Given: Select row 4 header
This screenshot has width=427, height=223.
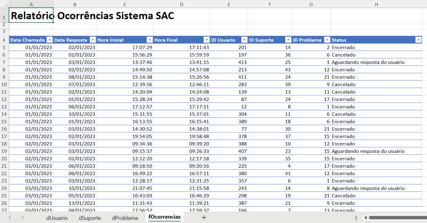Looking at the screenshot, I should 4,40.
